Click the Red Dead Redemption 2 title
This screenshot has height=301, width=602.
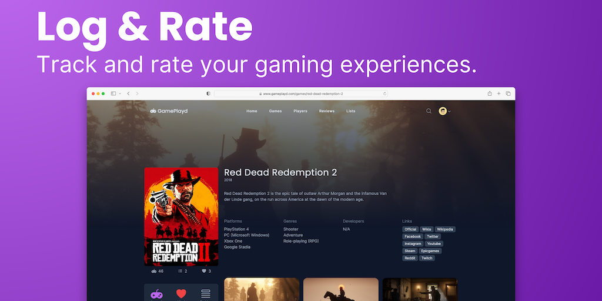280,172
